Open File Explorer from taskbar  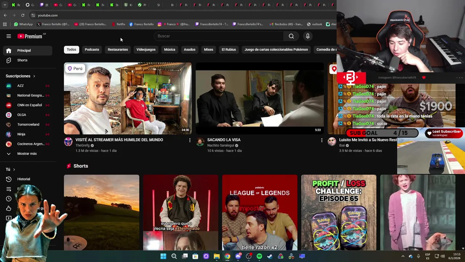pos(217,256)
